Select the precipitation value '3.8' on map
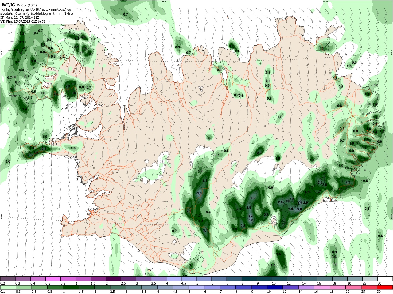Viewport: 393px width, 294px height. point(251,220)
